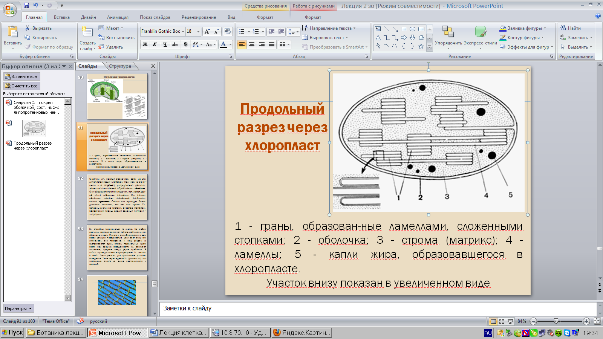Increase font size icon
The width and height of the screenshot is (603, 339).
pyautogui.click(x=207, y=32)
